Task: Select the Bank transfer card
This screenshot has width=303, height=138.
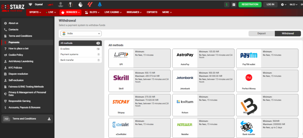Action: pos(267,128)
